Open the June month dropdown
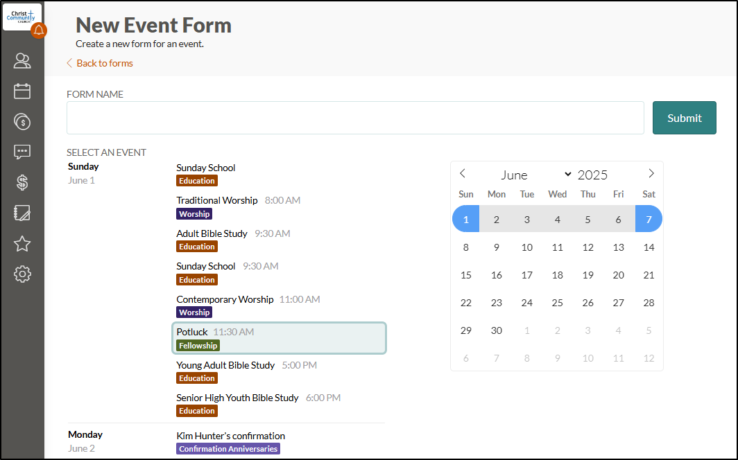Viewport: 738px width, 460px height. coord(535,175)
